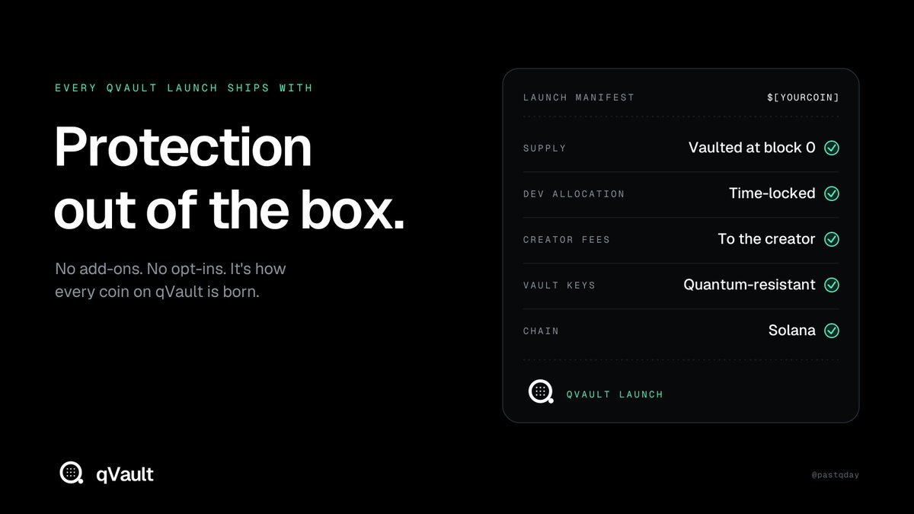Image resolution: width=914 pixels, height=514 pixels.
Task: Click the 'Protection' headline word
Action: pos(184,147)
